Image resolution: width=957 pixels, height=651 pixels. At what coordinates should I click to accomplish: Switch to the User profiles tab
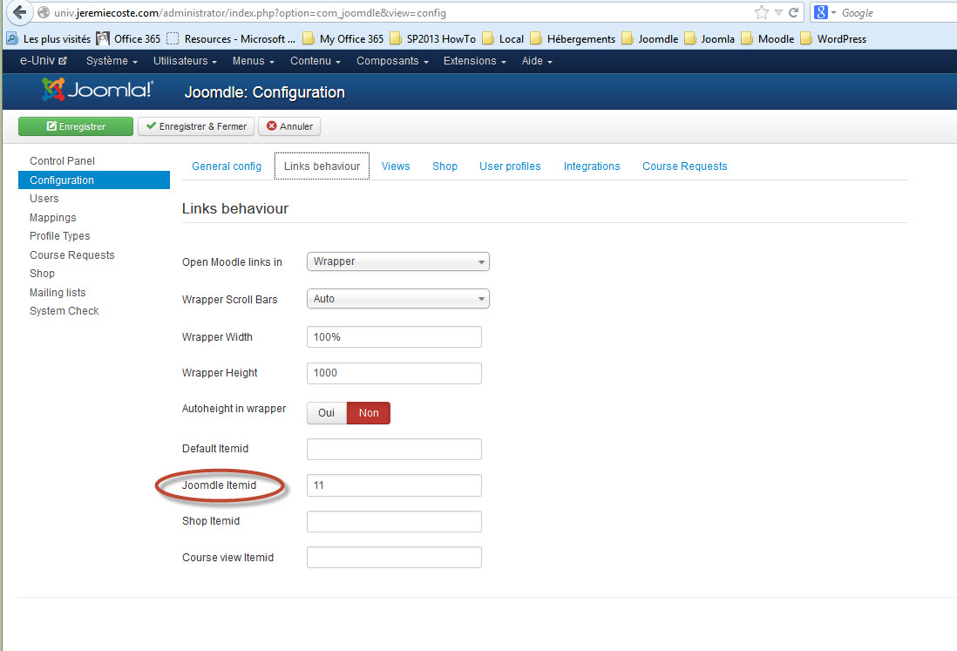click(510, 166)
